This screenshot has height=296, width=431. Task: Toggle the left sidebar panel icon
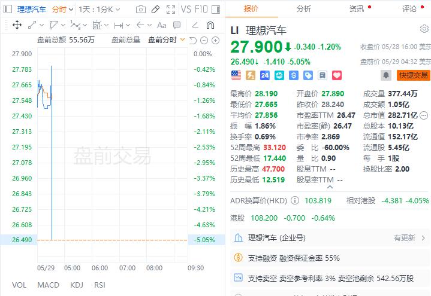point(8,9)
